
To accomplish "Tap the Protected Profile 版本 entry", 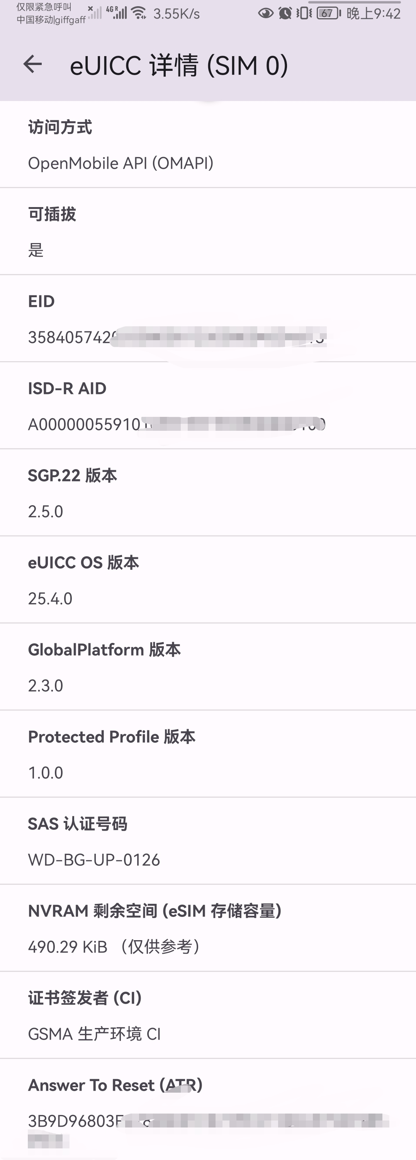I will (208, 754).
